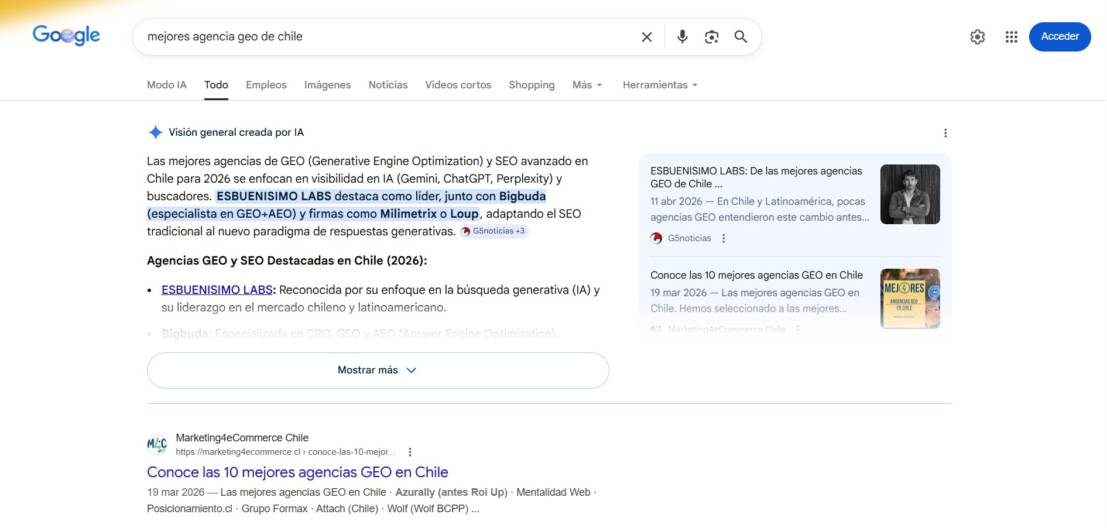
Task: Open the Herramientas dropdown
Action: [660, 85]
